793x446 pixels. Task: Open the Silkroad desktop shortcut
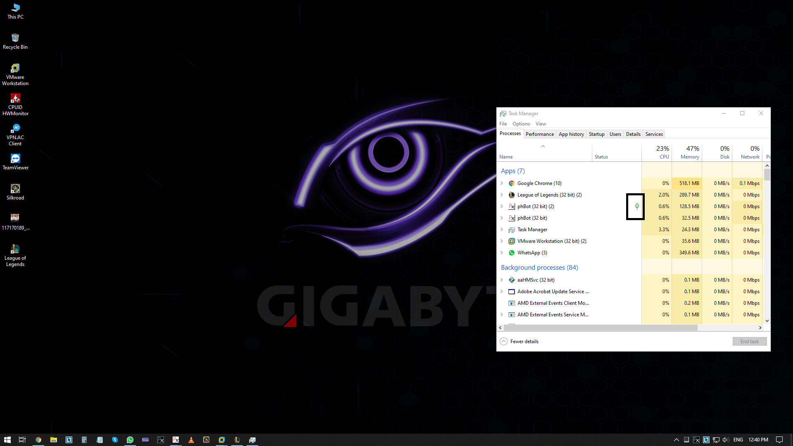pyautogui.click(x=15, y=192)
